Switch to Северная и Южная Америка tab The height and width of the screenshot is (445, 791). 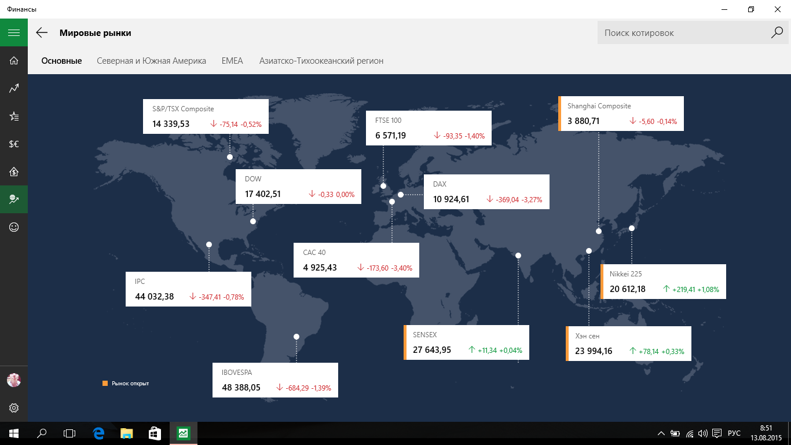(151, 61)
